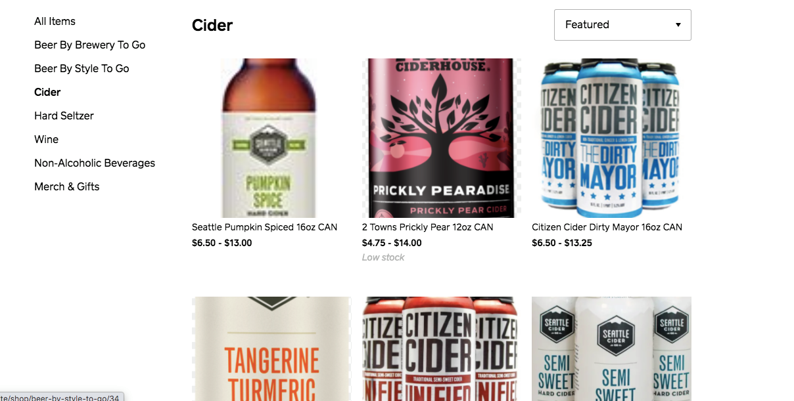Open Non-Alcoholic Beverages category
794x401 pixels.
click(x=95, y=163)
